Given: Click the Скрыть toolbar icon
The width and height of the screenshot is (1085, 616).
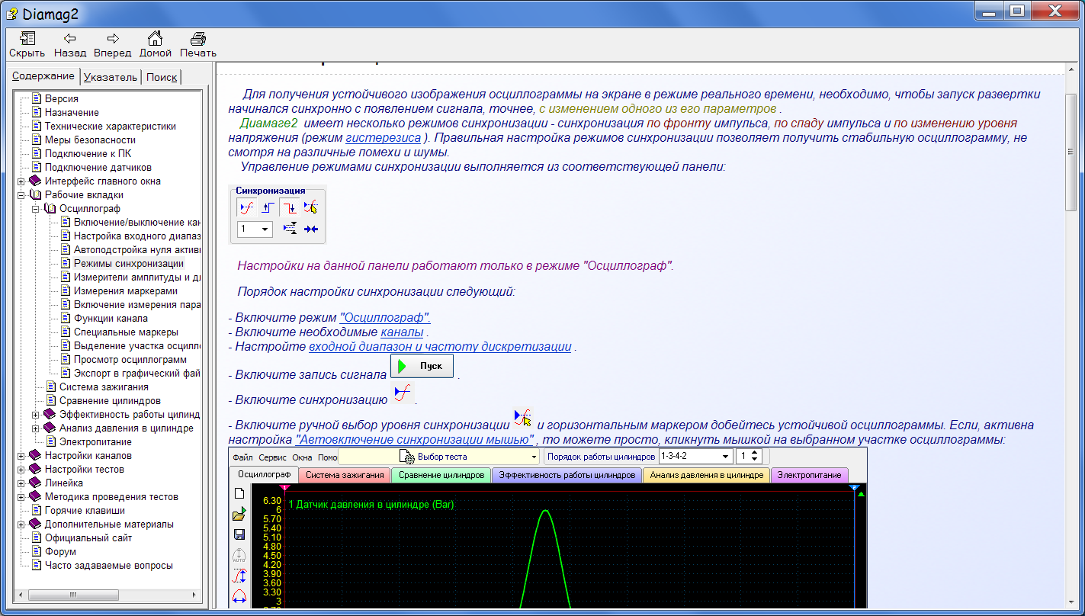Looking at the screenshot, I should click(x=27, y=39).
